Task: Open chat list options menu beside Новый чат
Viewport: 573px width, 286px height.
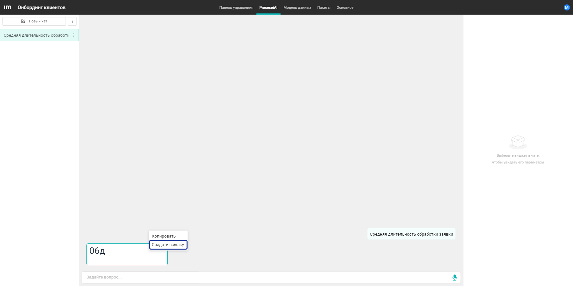Action: click(x=72, y=21)
